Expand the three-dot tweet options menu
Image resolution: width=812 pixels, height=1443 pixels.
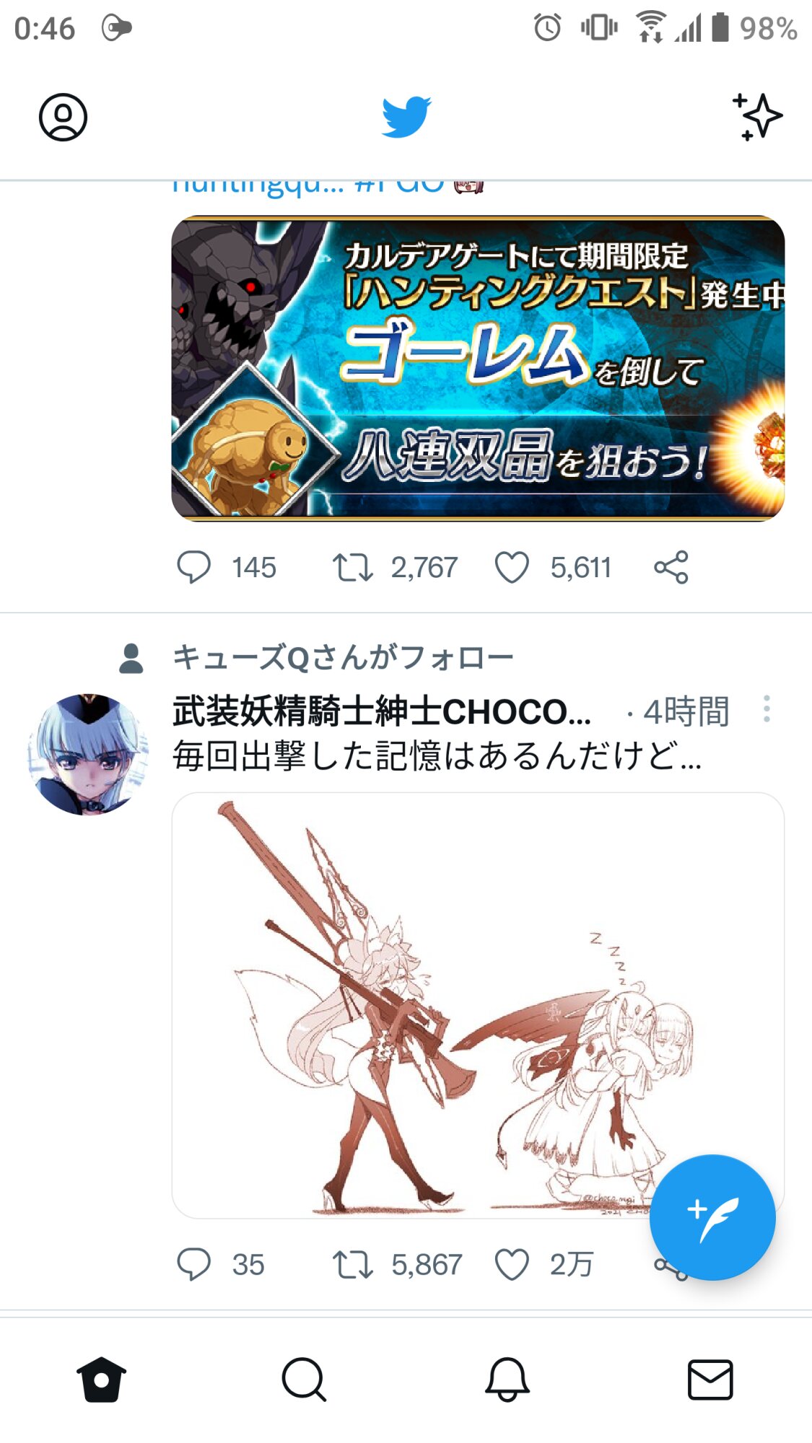[x=767, y=709]
